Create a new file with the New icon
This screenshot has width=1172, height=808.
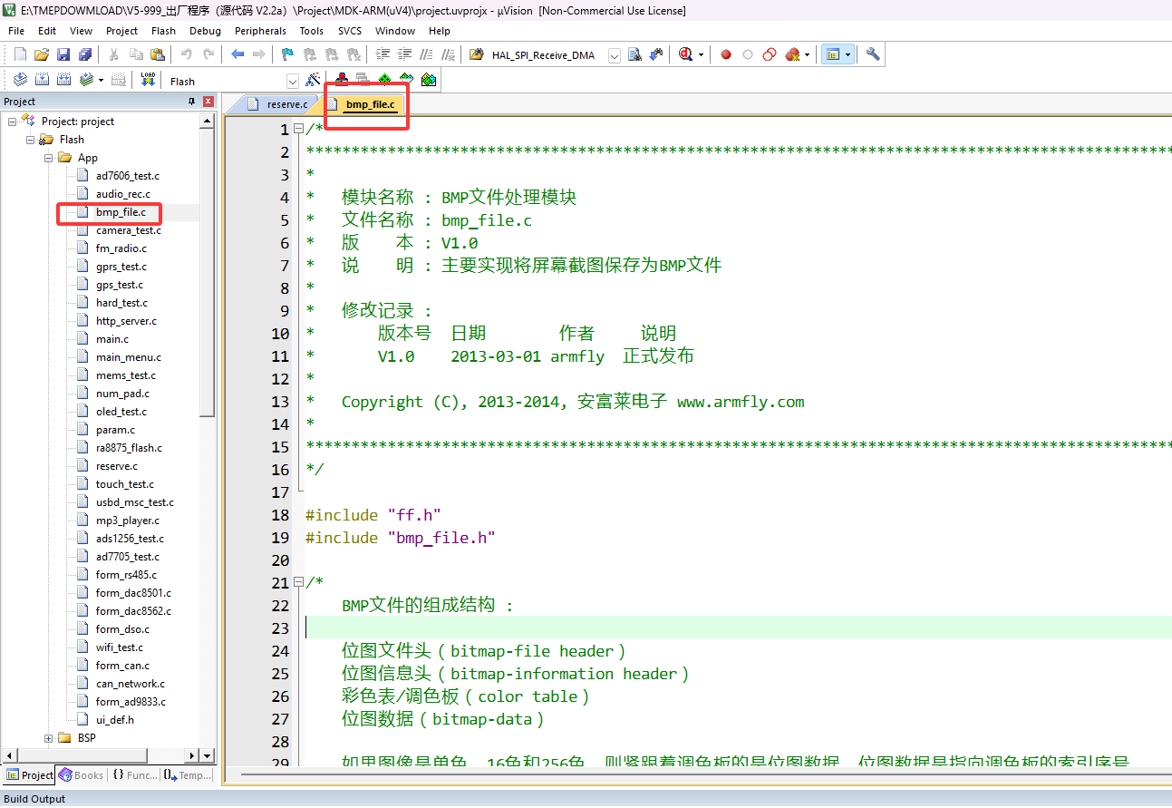point(20,54)
